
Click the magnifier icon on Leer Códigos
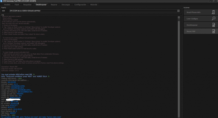coord(214,18)
